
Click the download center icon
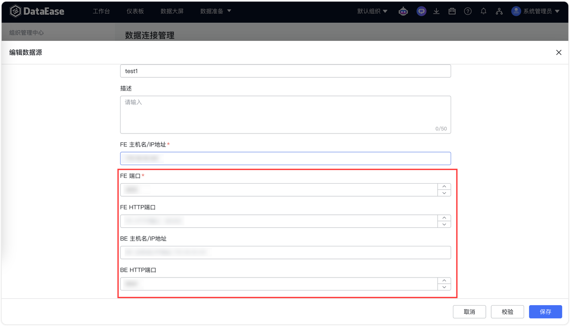tap(436, 11)
